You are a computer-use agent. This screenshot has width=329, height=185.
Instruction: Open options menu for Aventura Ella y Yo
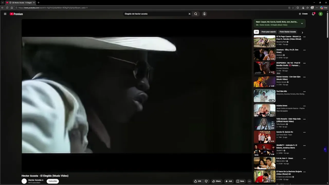click(304, 50)
